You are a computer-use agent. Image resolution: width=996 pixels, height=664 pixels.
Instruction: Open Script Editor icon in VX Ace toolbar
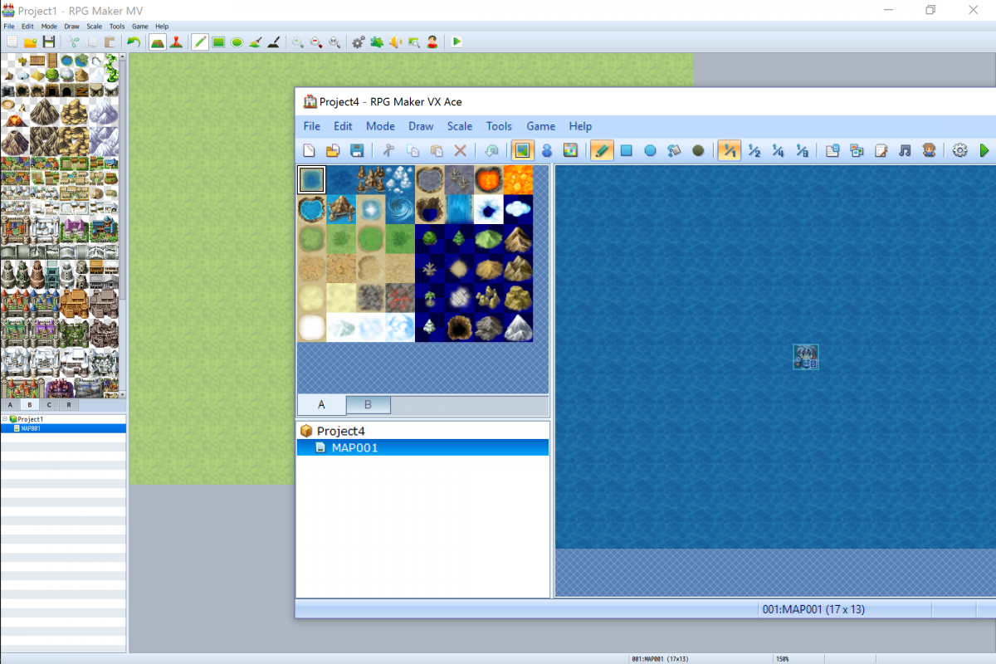coord(881,150)
